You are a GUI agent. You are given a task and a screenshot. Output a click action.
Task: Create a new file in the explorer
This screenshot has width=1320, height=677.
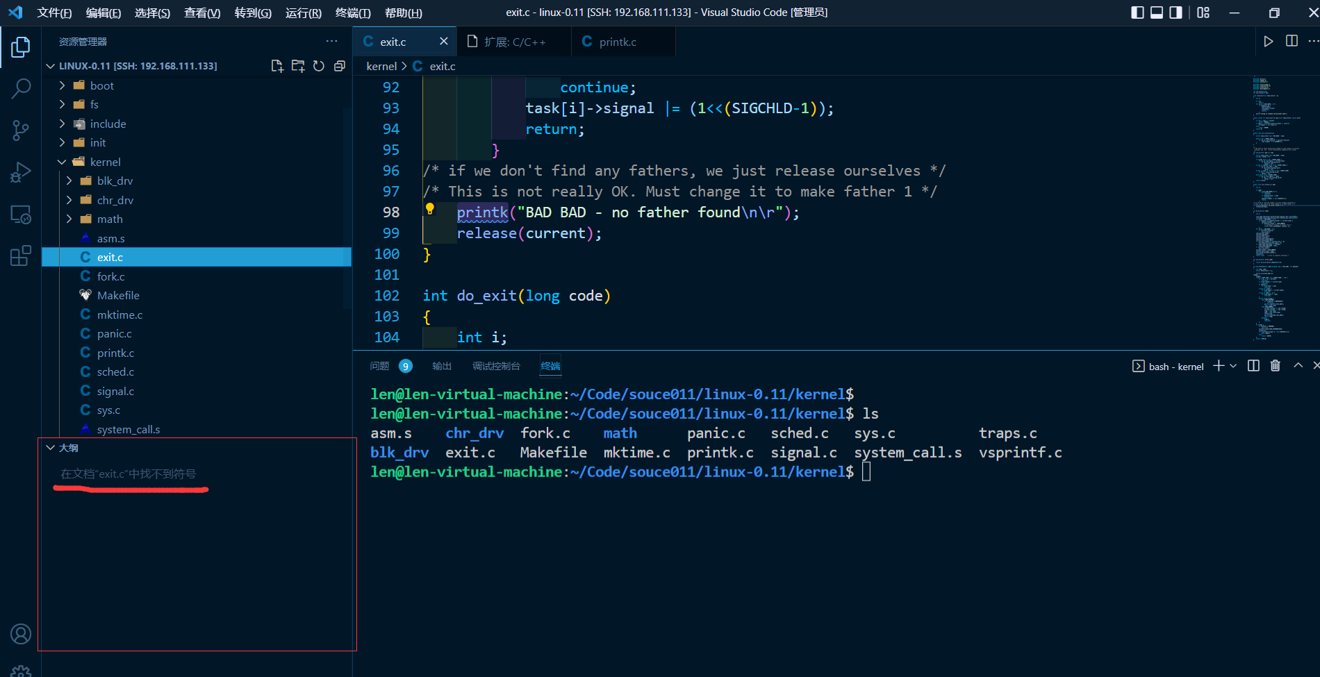pyautogui.click(x=277, y=65)
